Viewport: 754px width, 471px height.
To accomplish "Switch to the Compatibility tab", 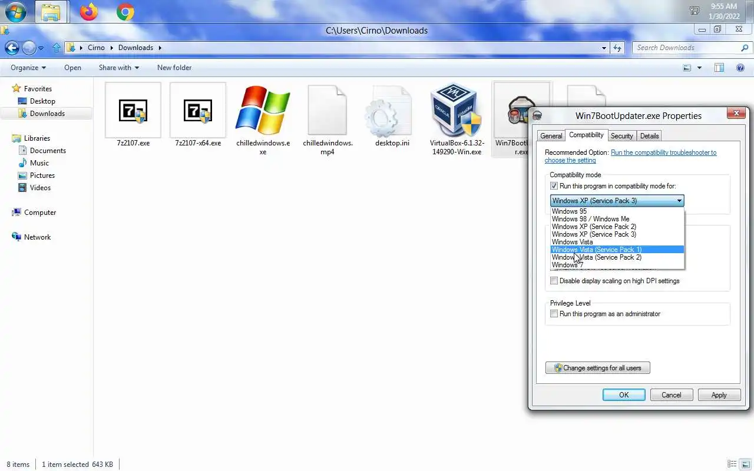I will point(586,135).
